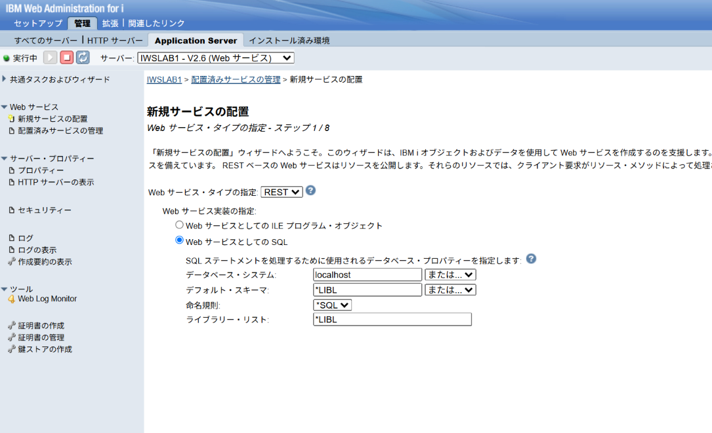Open HTTP サーバーの表示 sidebar link
The width and height of the screenshot is (712, 433).
point(56,182)
